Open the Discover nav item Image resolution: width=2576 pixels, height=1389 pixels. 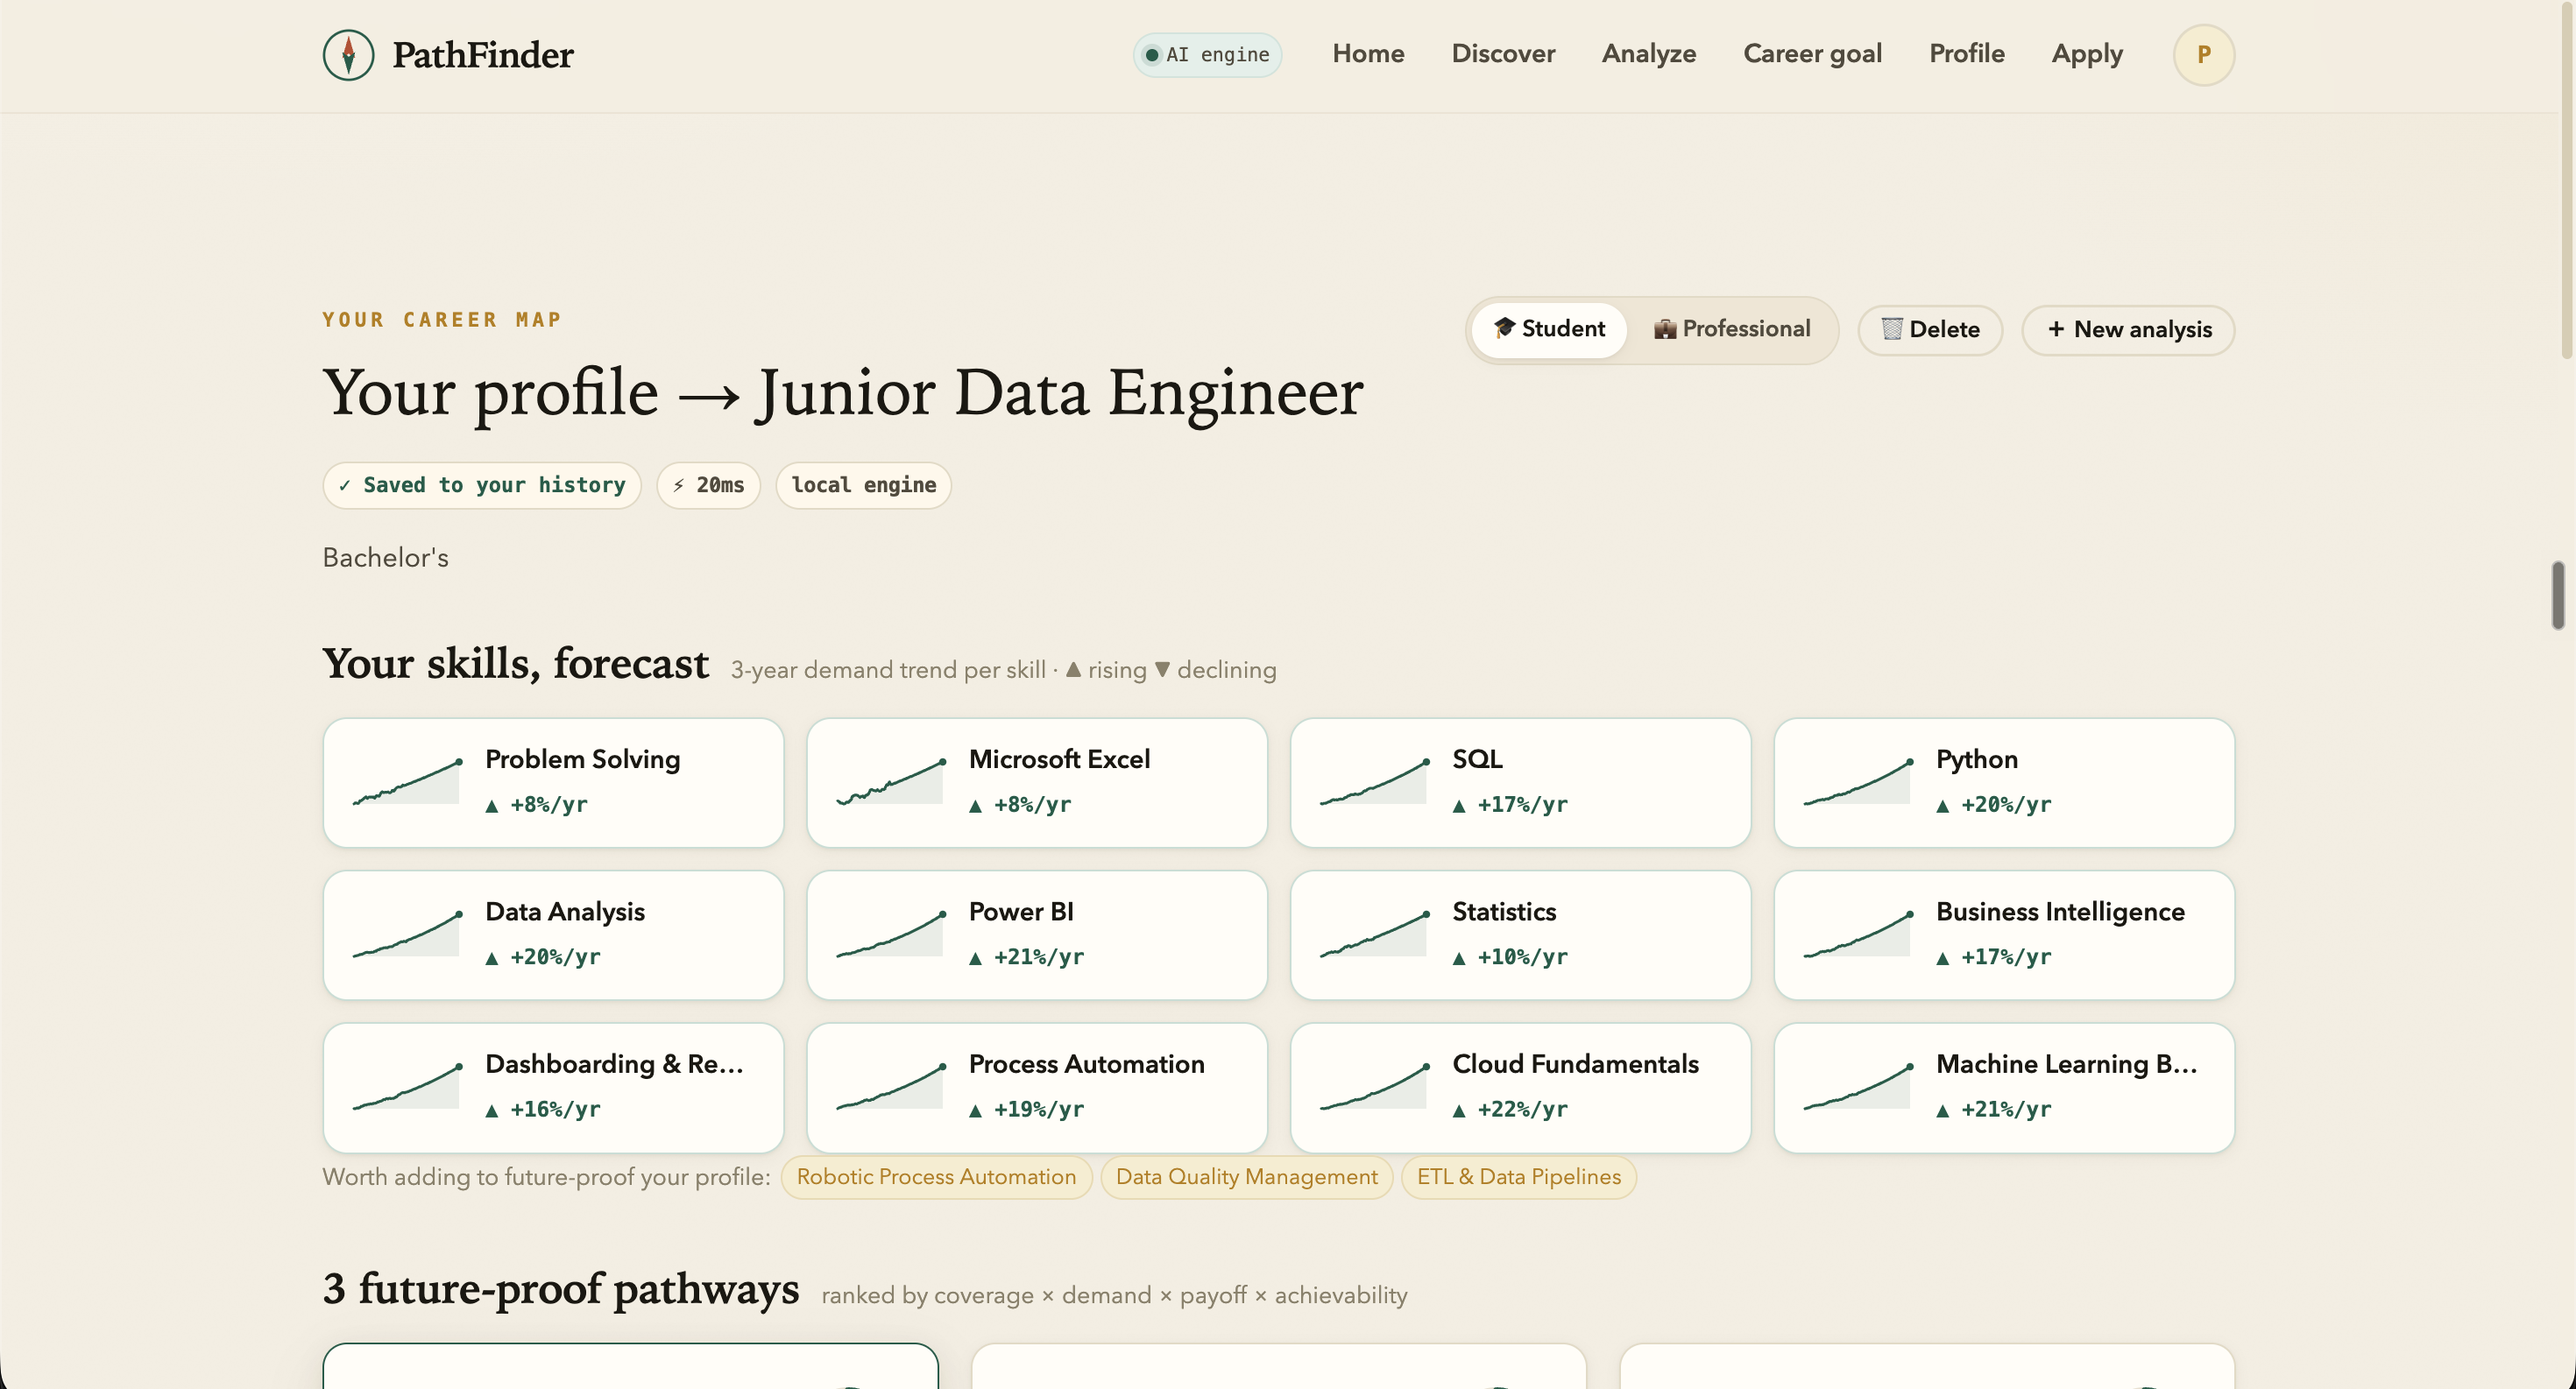[x=1503, y=54]
